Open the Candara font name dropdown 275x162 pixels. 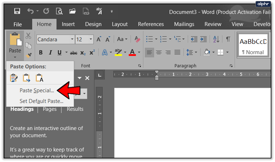click(x=72, y=39)
